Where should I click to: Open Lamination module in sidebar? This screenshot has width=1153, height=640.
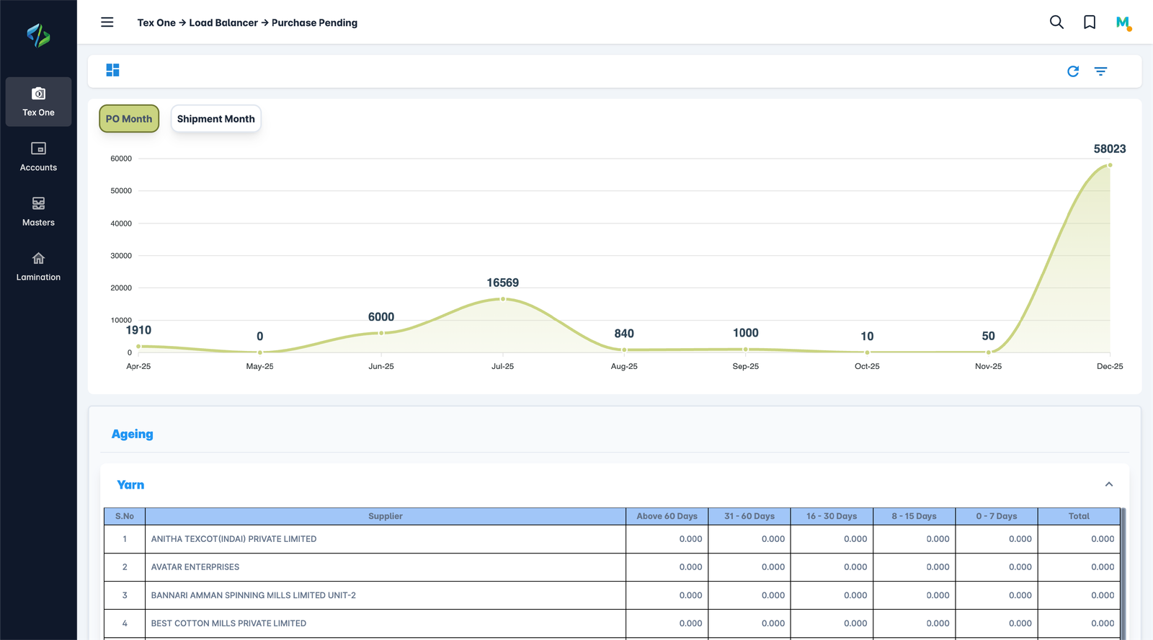click(38, 267)
